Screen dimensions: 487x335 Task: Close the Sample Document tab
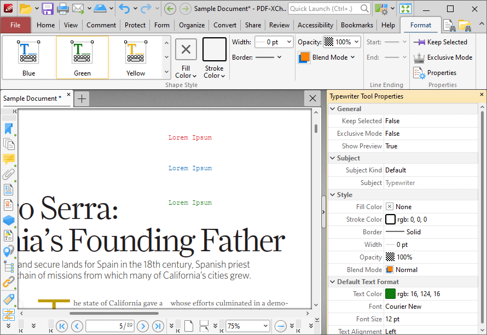68,94
